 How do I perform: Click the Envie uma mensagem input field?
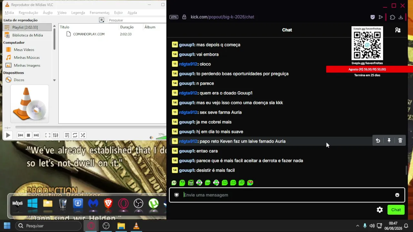coord(287,195)
